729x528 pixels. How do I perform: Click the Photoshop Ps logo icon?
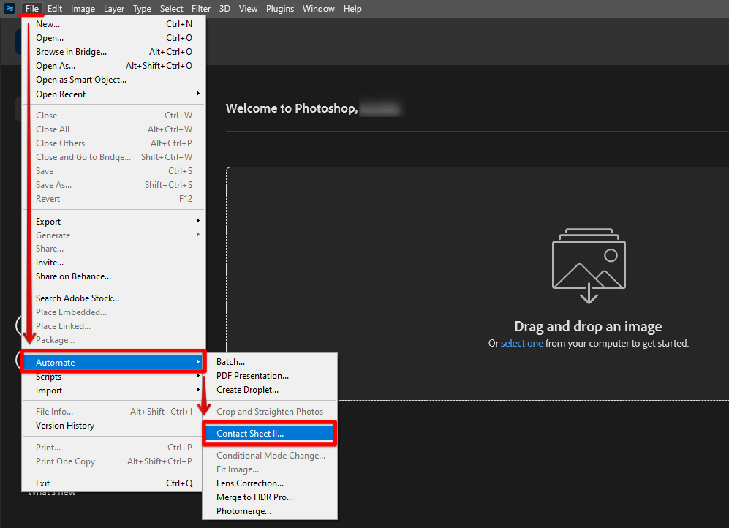[10, 8]
